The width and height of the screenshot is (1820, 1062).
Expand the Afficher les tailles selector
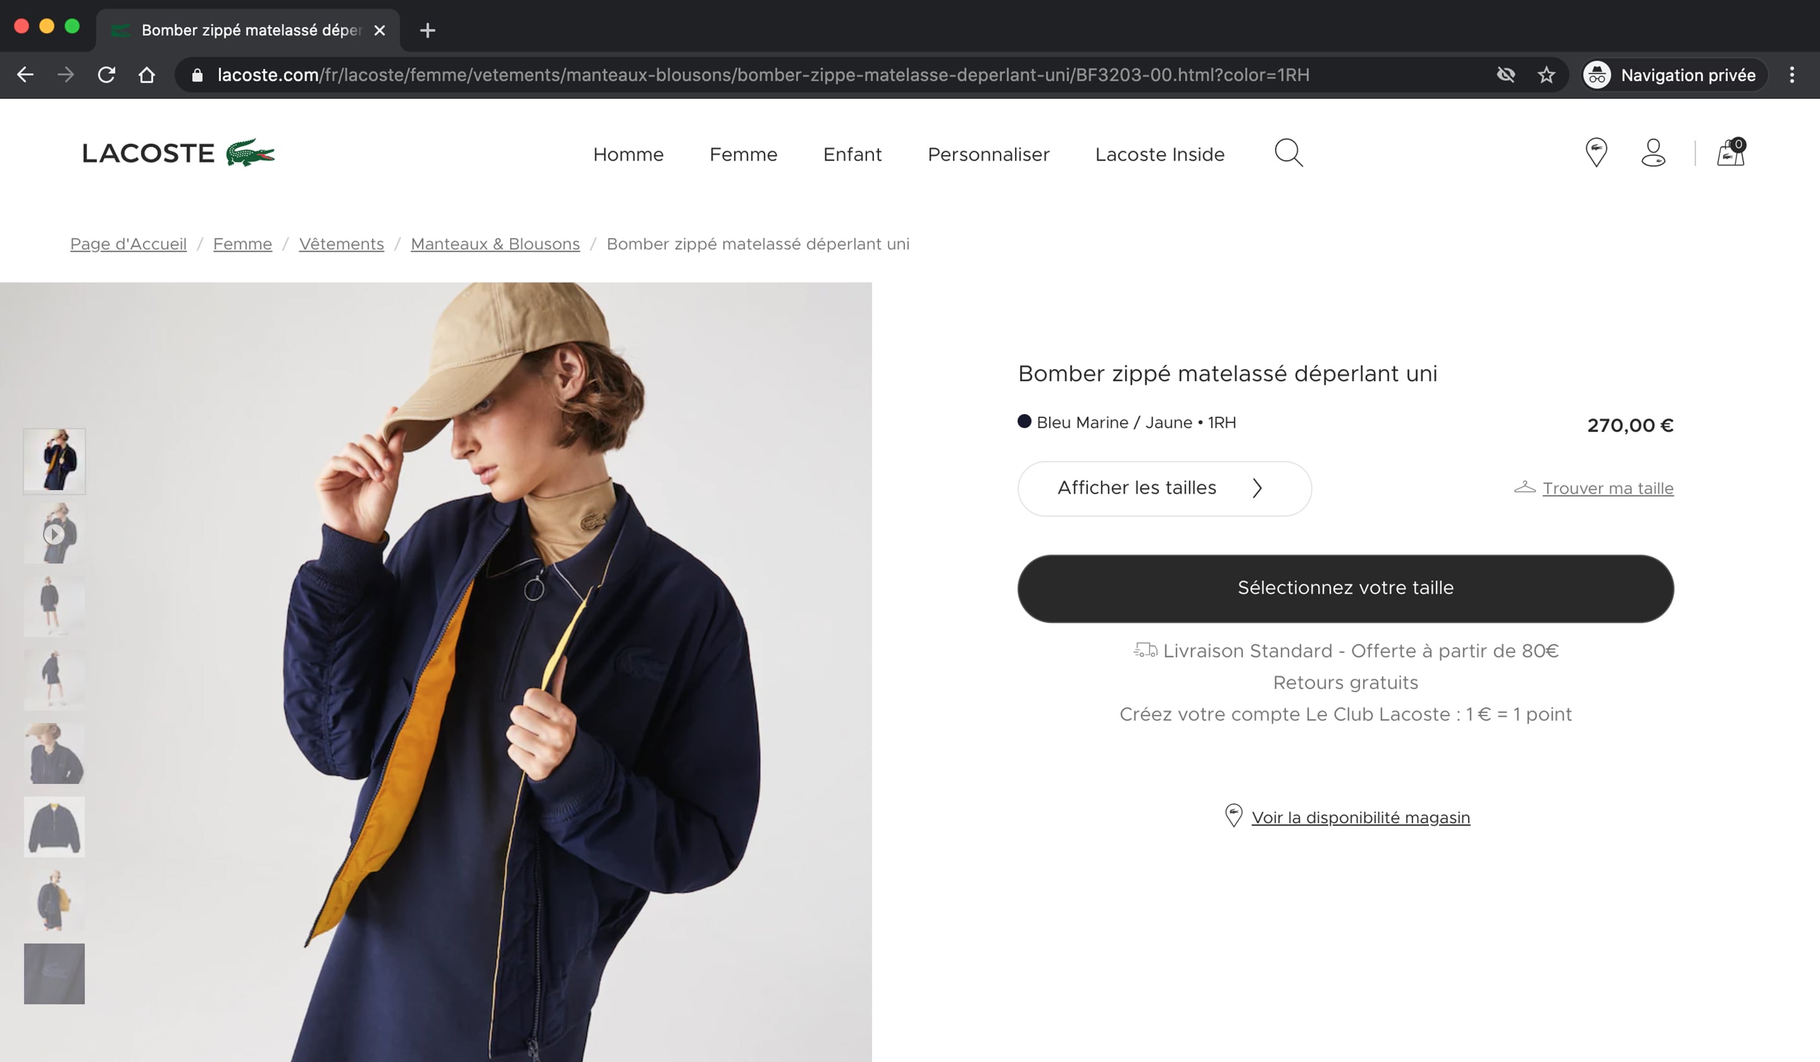1163,489
